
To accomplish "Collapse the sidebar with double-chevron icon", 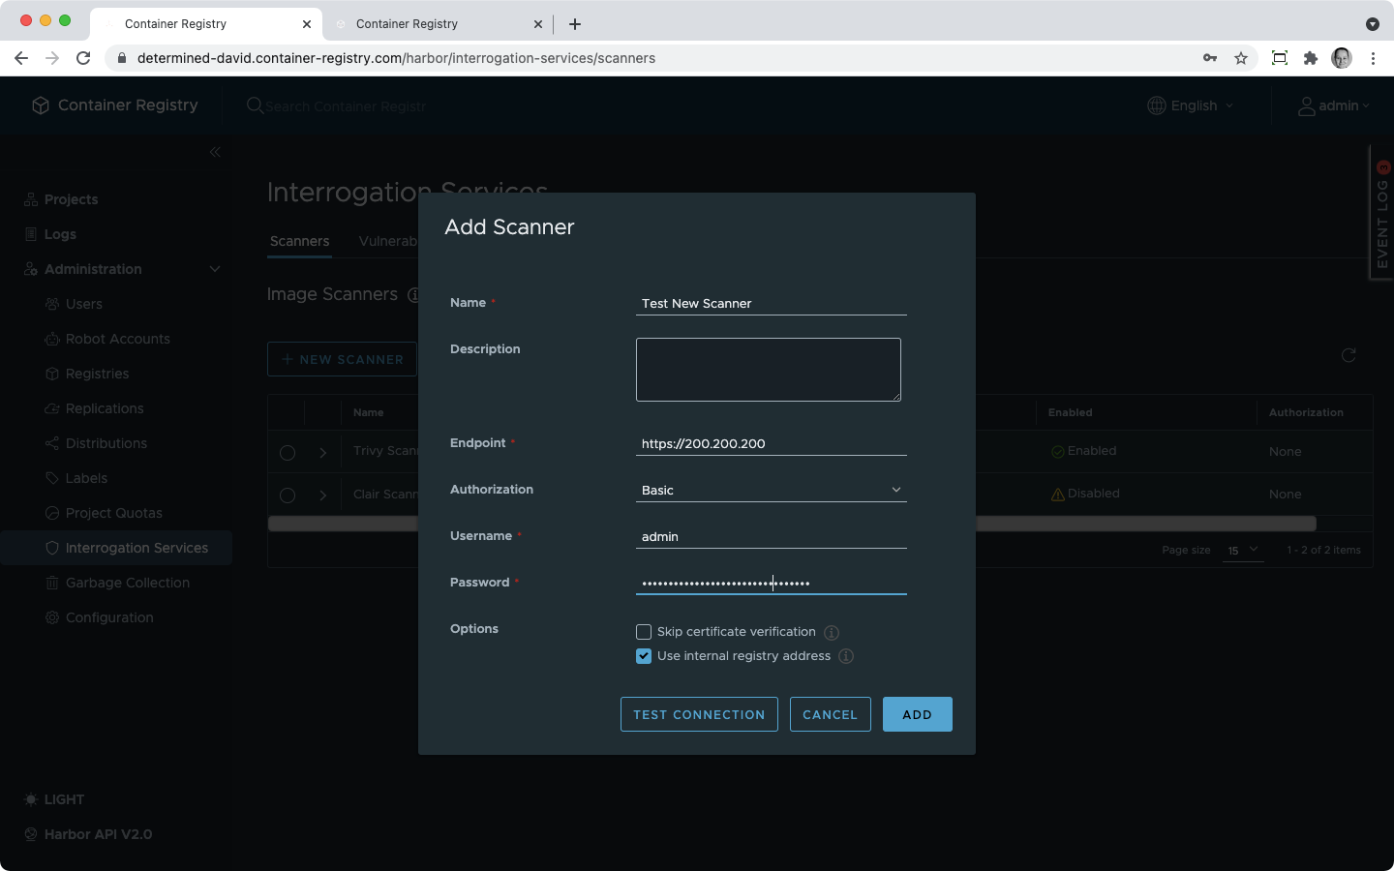I will [x=215, y=152].
